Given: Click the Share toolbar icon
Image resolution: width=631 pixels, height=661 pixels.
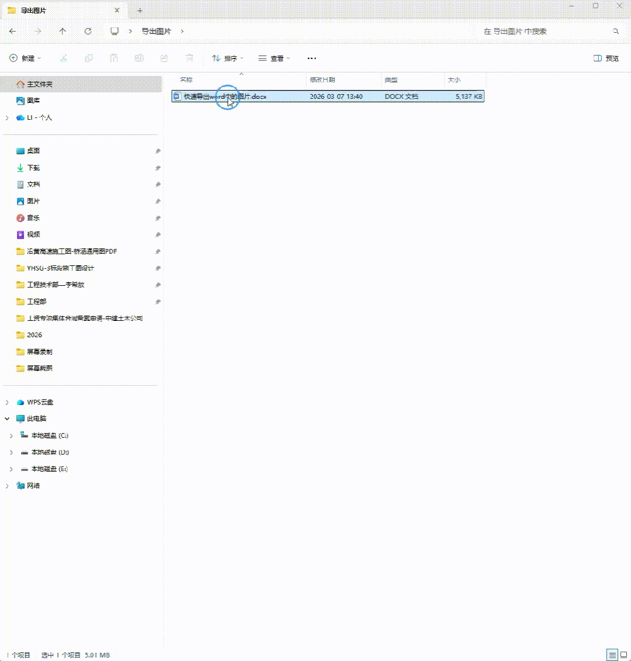Looking at the screenshot, I should pos(164,58).
